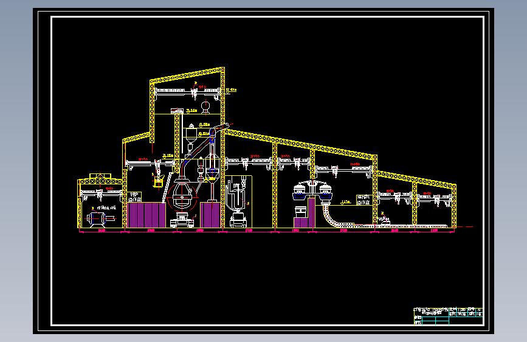Viewport: 527px width, 342px height.
Task: Click the spherical tank on the upper platform
Action: [x=205, y=107]
